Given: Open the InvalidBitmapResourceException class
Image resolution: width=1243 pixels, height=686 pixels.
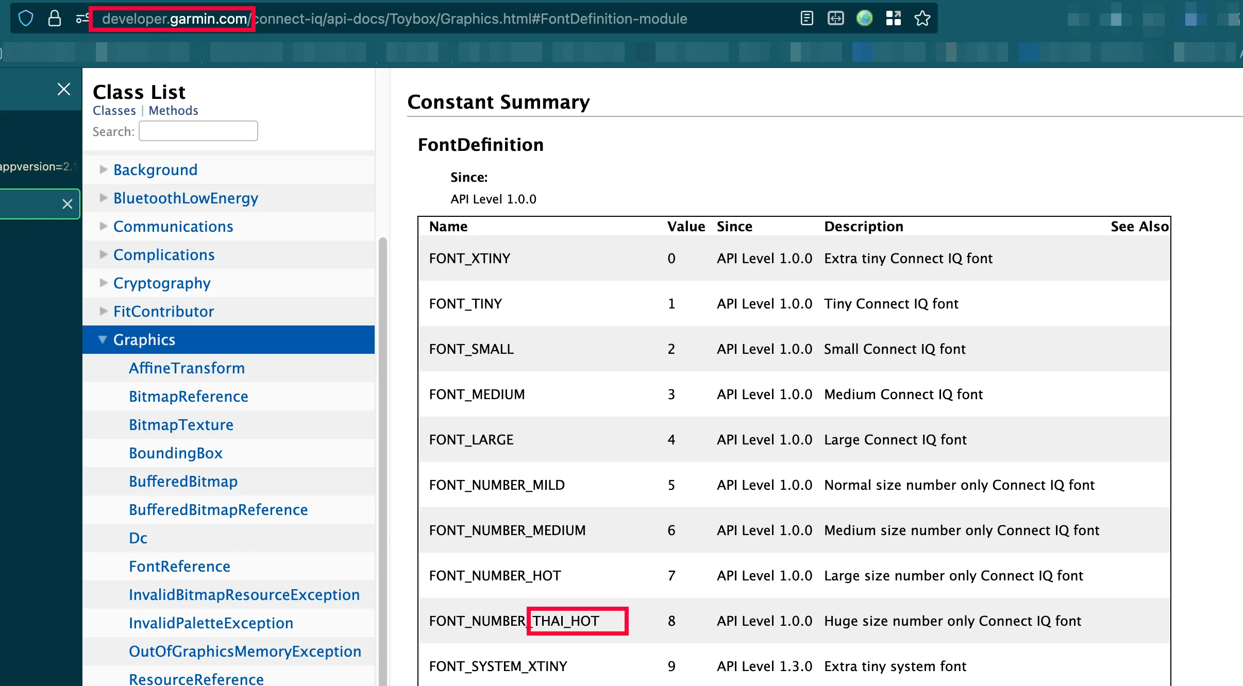Looking at the screenshot, I should pyautogui.click(x=244, y=595).
